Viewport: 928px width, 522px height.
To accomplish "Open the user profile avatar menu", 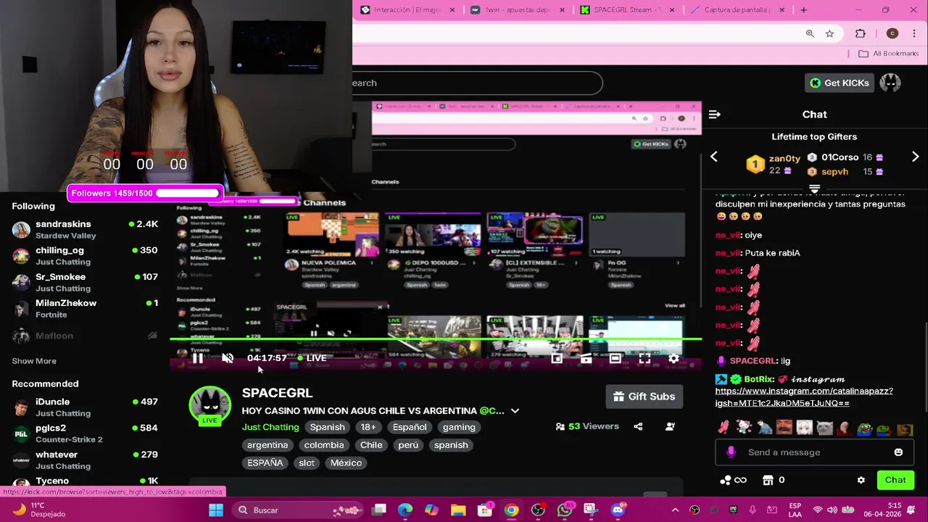I will pyautogui.click(x=890, y=83).
